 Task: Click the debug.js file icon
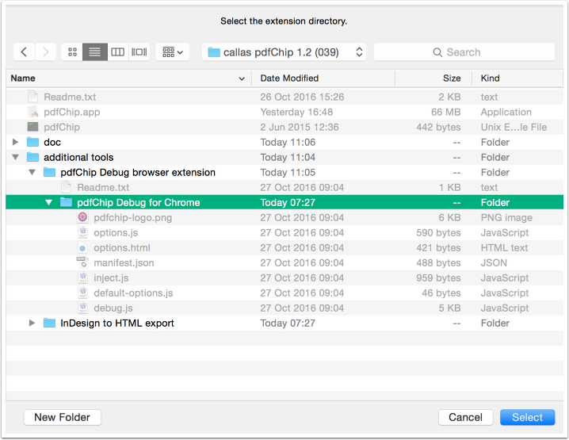[x=82, y=308]
